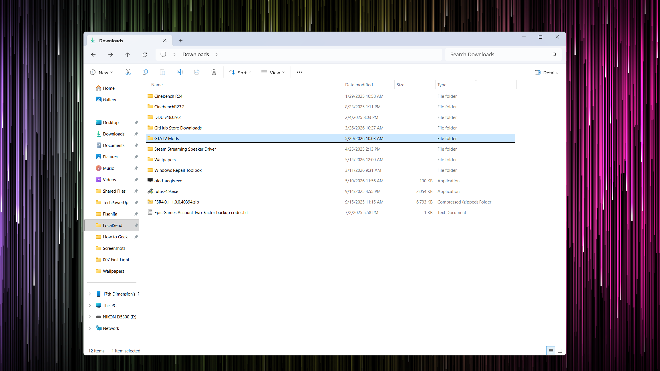Click the Paste clipboard icon
660x371 pixels.
[162, 72]
